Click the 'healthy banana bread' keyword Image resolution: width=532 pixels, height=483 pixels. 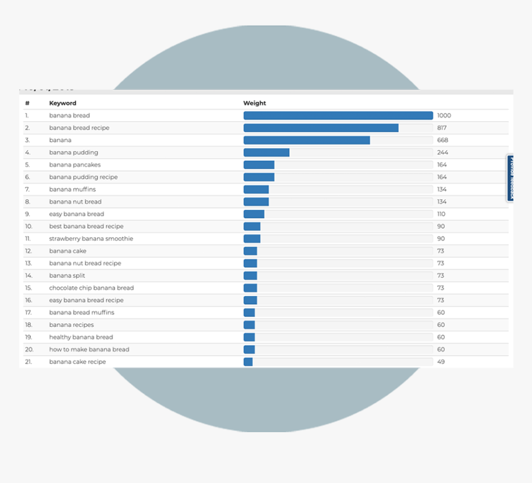pos(81,337)
